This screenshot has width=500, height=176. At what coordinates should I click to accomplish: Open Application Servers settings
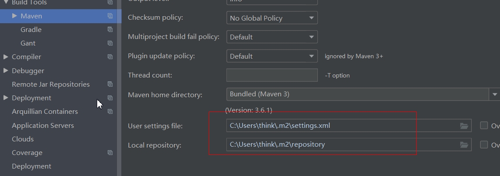[x=43, y=126]
